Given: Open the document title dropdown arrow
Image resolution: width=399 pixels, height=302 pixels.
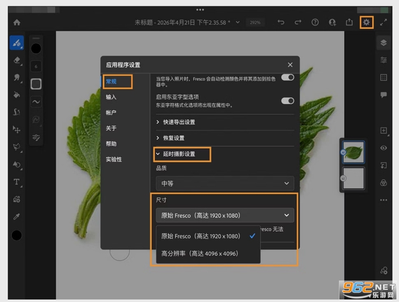Looking at the screenshot, I should coord(238,22).
